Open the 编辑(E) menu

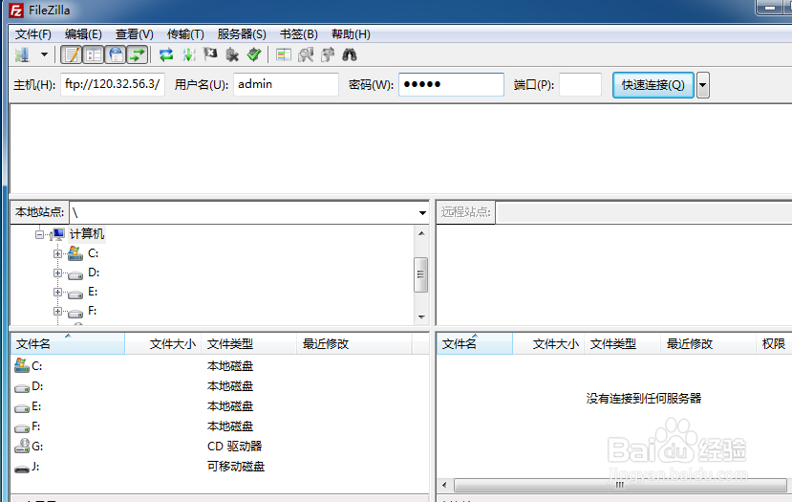(83, 34)
